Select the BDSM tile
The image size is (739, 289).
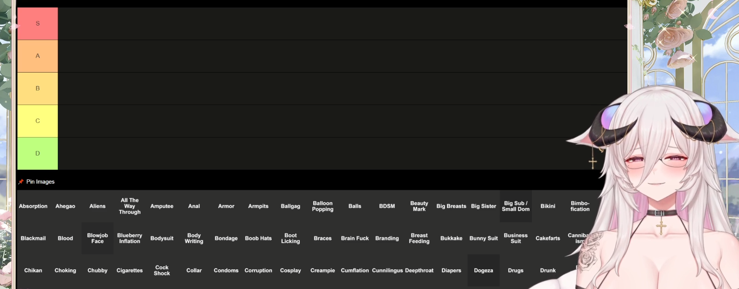387,206
